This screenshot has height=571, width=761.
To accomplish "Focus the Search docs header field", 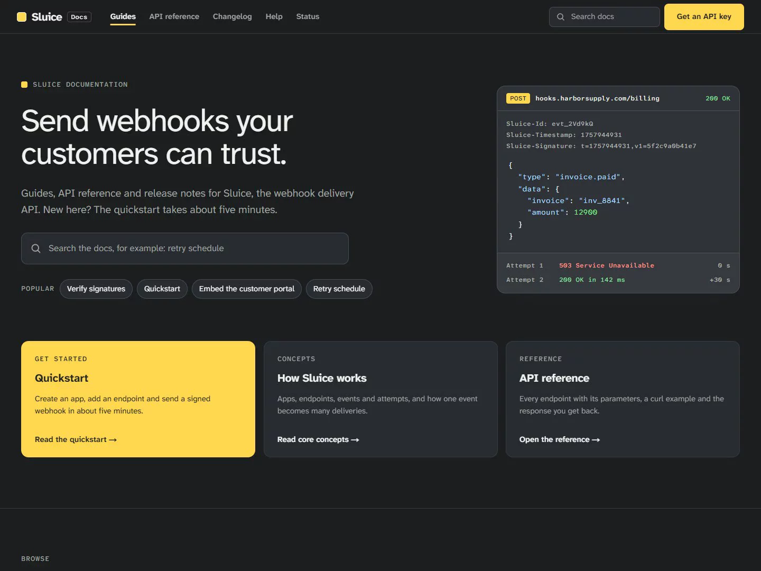I will coord(605,17).
